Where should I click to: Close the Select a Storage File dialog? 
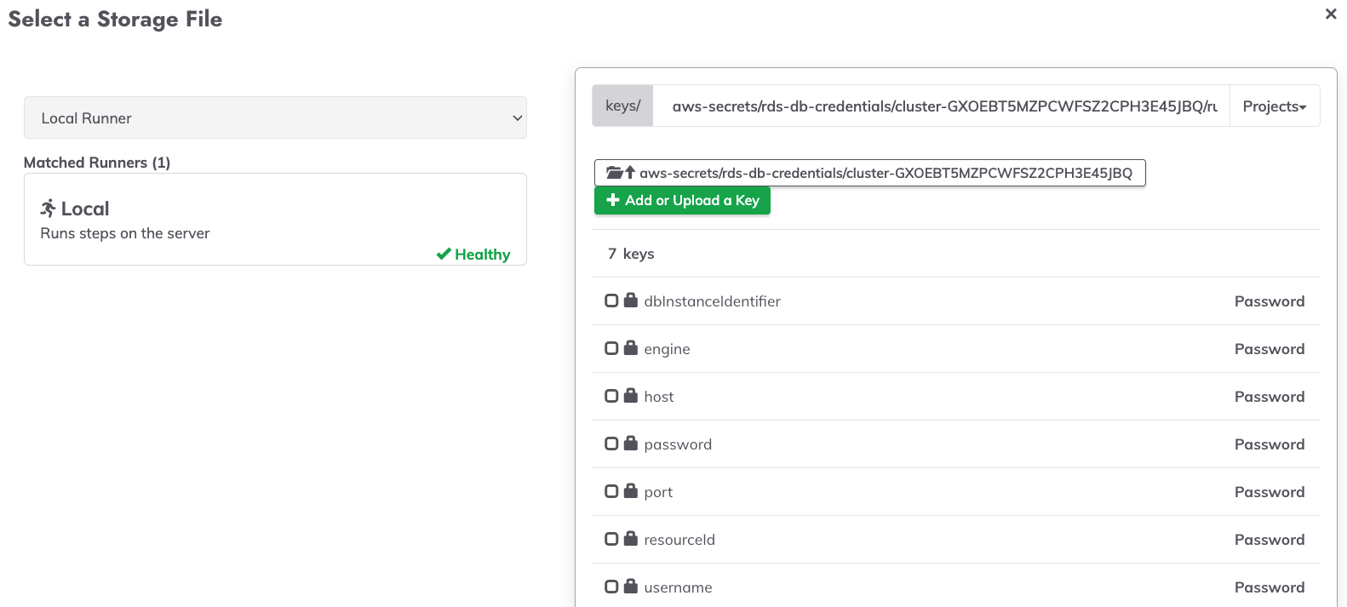(1331, 14)
